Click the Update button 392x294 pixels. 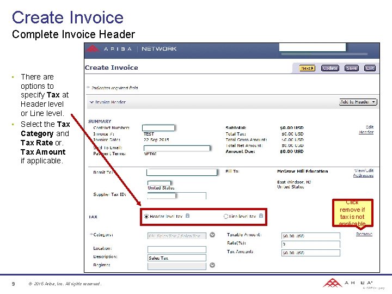(330, 68)
